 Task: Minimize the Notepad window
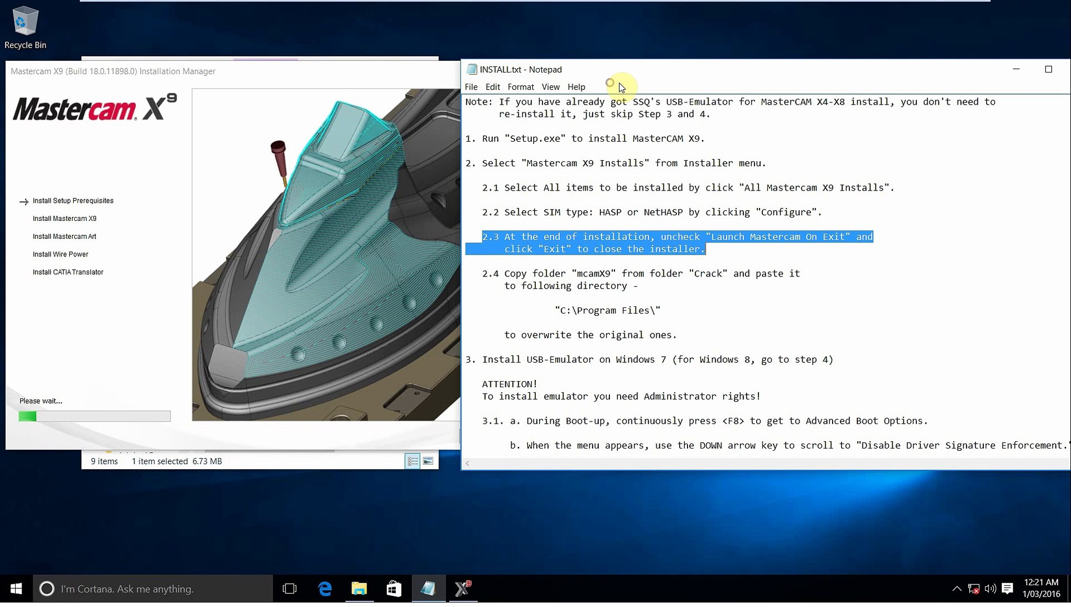pyautogui.click(x=1016, y=69)
